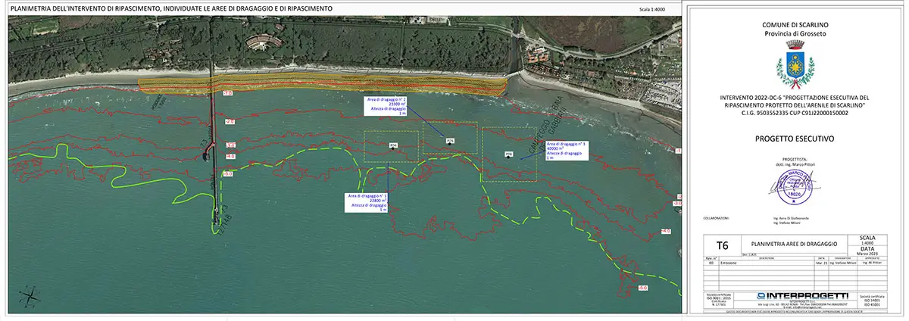Click the dashed rectangle of dredging area 1
Image resolution: width=909 pixels, height=321 pixels.
[392, 146]
